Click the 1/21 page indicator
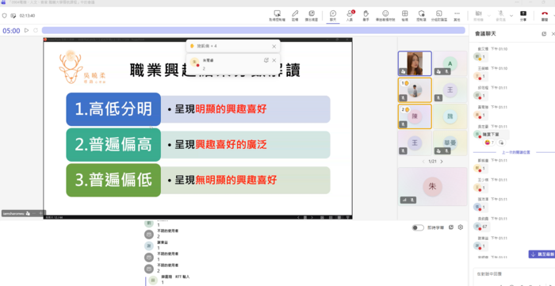Viewport: 555px width, 286px height. (432, 162)
